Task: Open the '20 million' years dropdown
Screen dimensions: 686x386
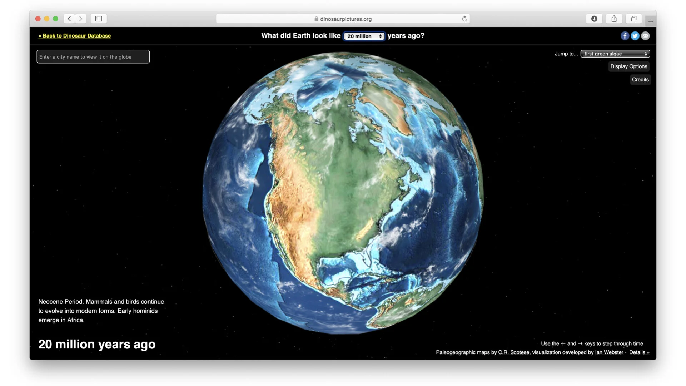Action: pos(364,36)
